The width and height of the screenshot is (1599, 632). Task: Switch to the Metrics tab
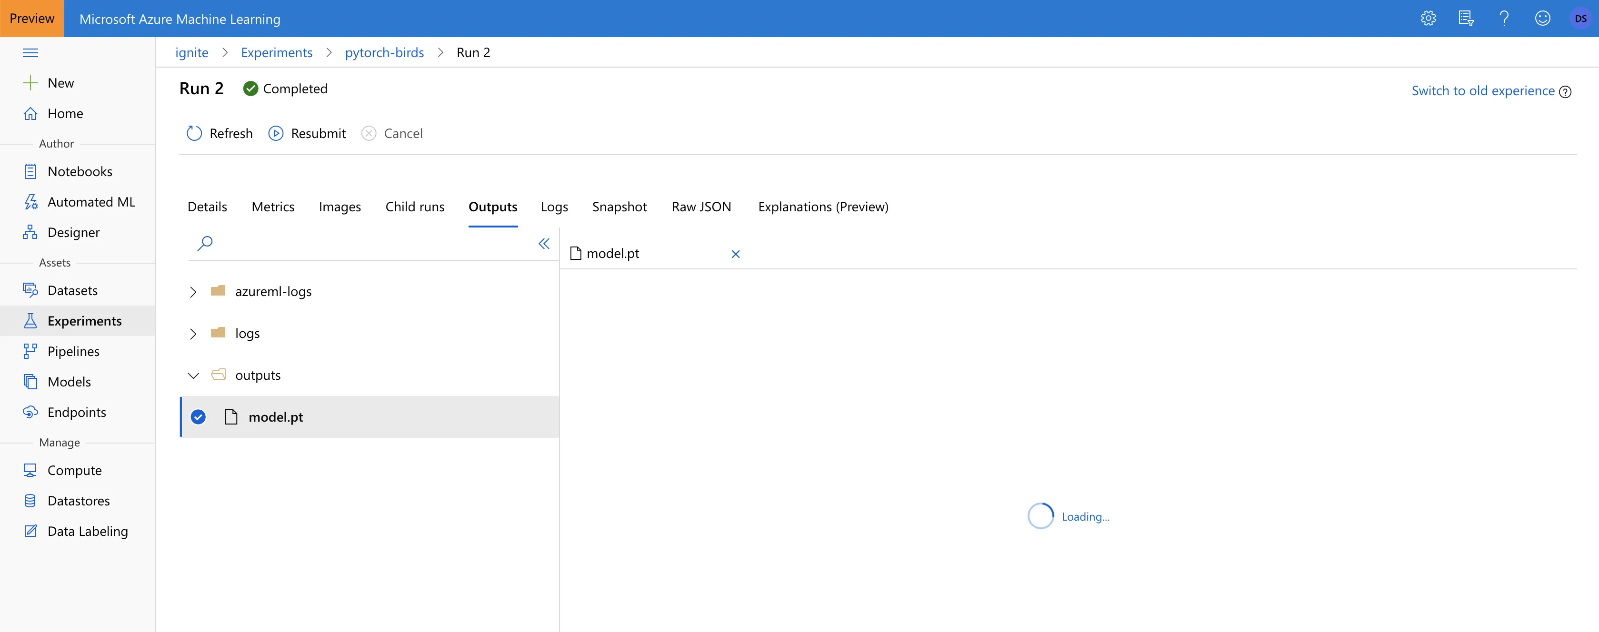pos(272,207)
